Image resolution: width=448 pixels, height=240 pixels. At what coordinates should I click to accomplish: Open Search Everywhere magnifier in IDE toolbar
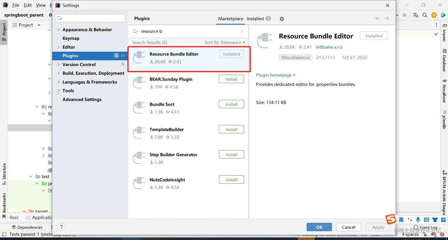pyautogui.click(x=425, y=15)
